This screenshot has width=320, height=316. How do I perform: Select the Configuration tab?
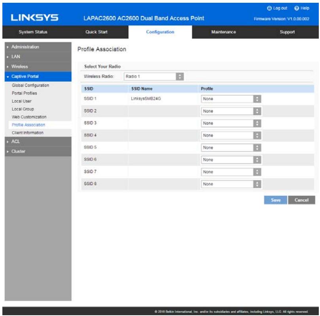coord(160,32)
